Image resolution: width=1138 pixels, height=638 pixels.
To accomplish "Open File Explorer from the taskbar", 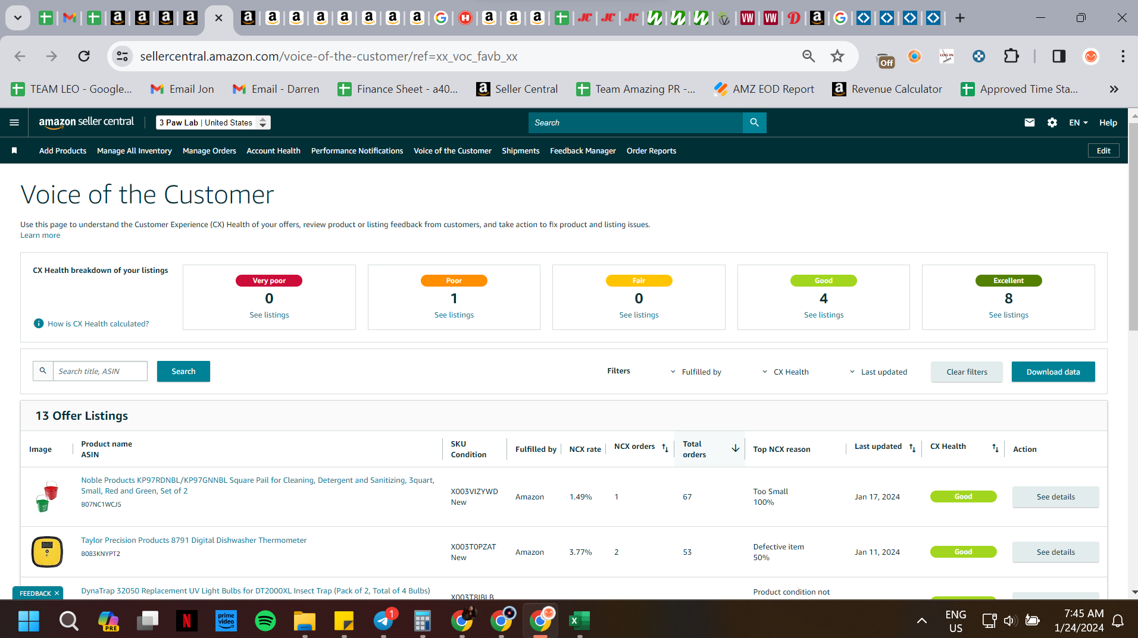I will pos(304,621).
